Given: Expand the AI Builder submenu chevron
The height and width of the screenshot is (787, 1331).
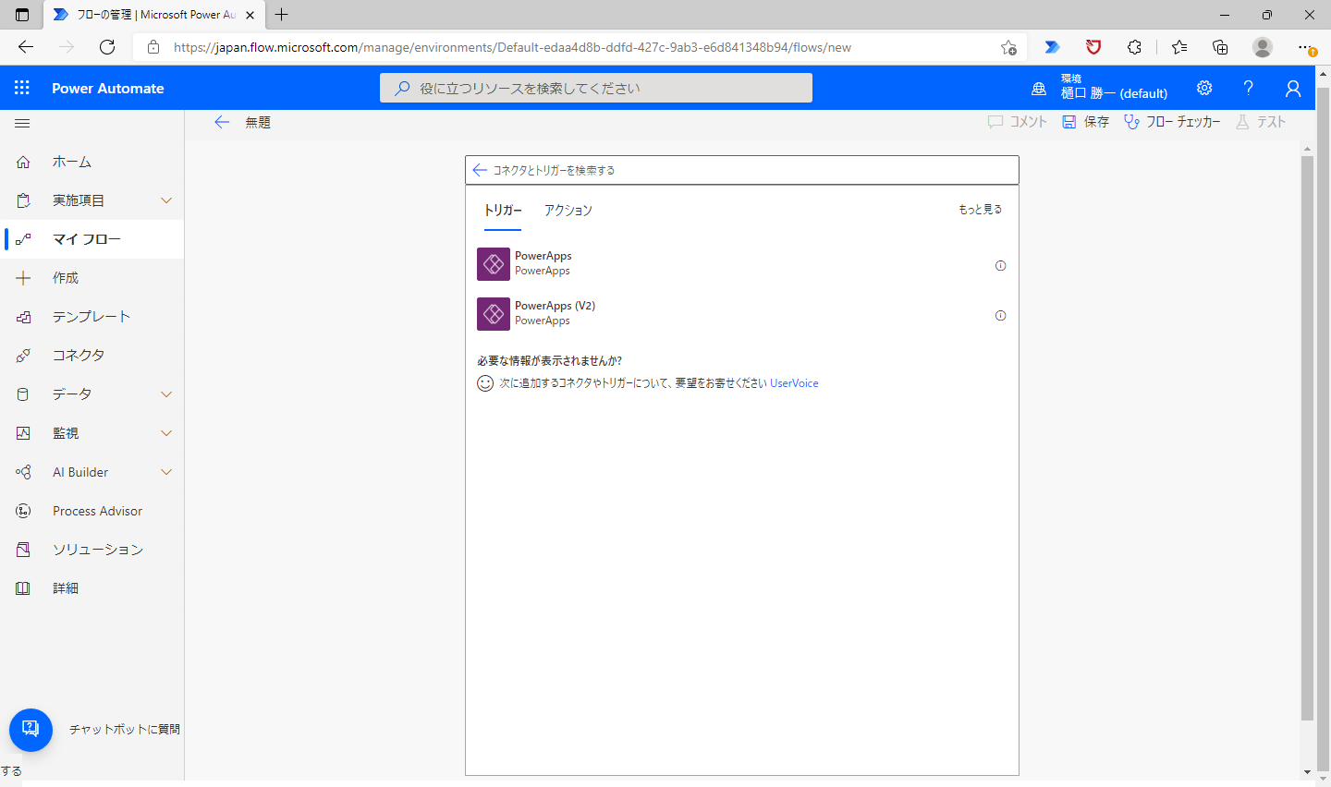Looking at the screenshot, I should (166, 472).
